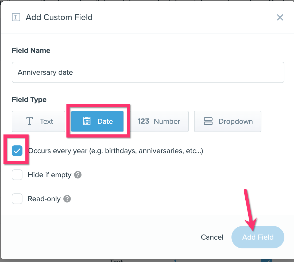Screen dimensions: 294x262
Task: Enable the Hide if empty checkbox
Action: [x=17, y=175]
